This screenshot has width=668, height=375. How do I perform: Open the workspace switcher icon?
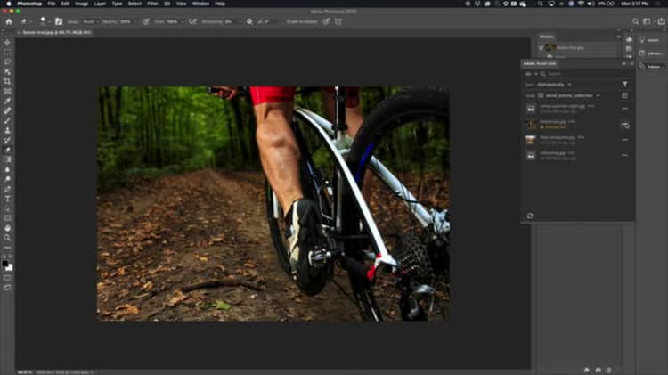click(x=648, y=21)
